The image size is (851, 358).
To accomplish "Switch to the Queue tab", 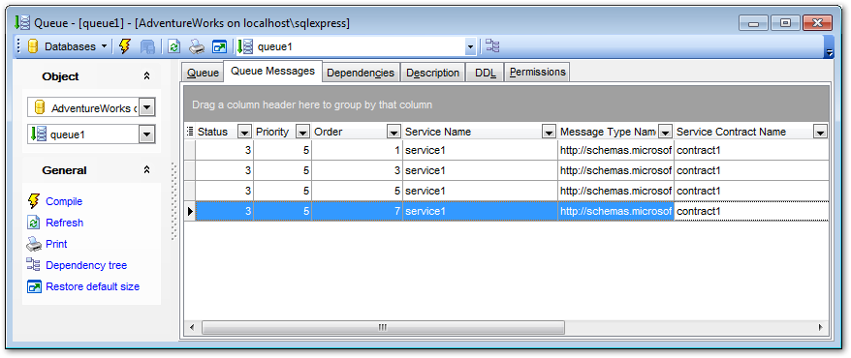I will (x=203, y=73).
